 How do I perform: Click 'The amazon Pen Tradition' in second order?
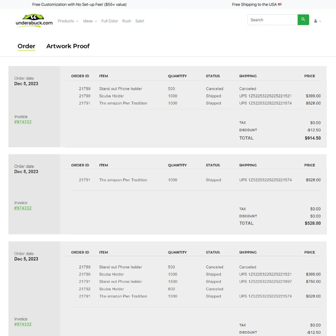coord(123,180)
